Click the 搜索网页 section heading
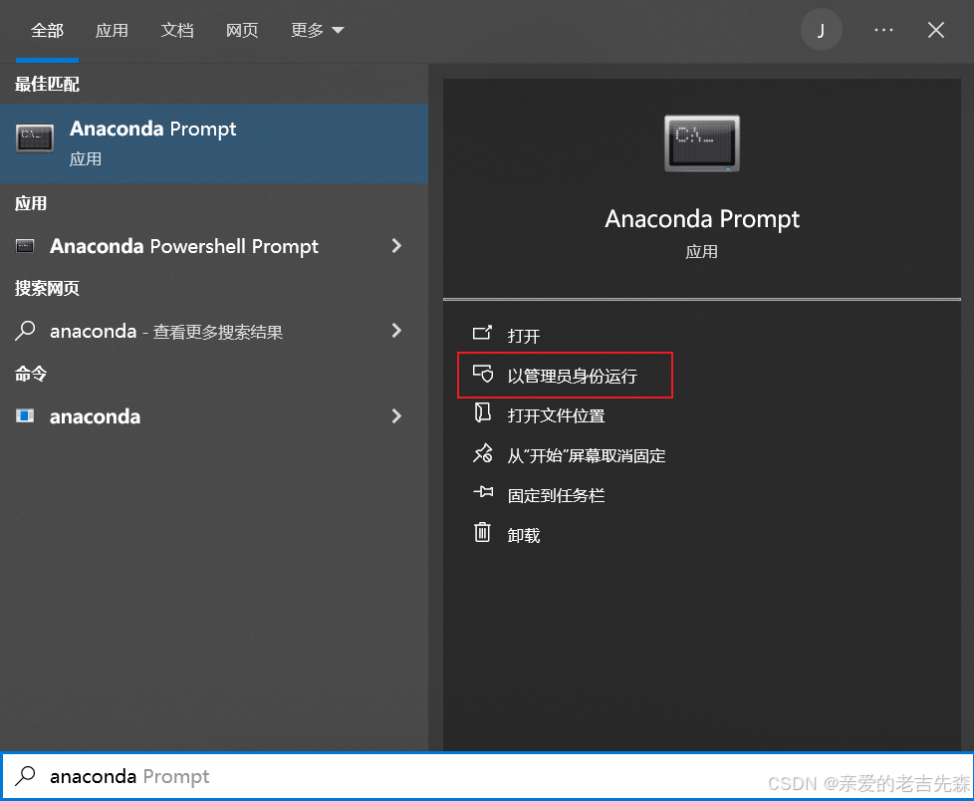974x801 pixels. pos(47,288)
